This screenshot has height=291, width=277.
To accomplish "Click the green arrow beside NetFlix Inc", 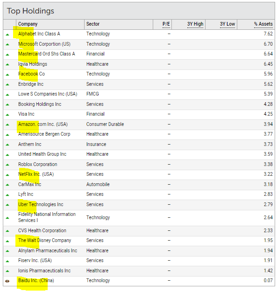I will click(7, 175).
